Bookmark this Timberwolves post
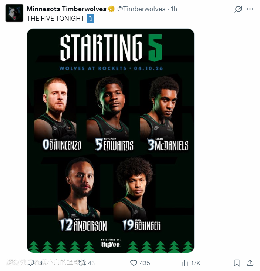 (x=237, y=263)
